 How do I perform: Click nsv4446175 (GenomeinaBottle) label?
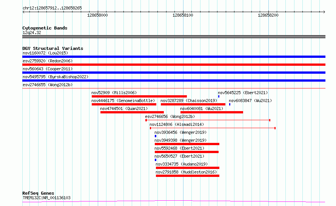[123, 101]
